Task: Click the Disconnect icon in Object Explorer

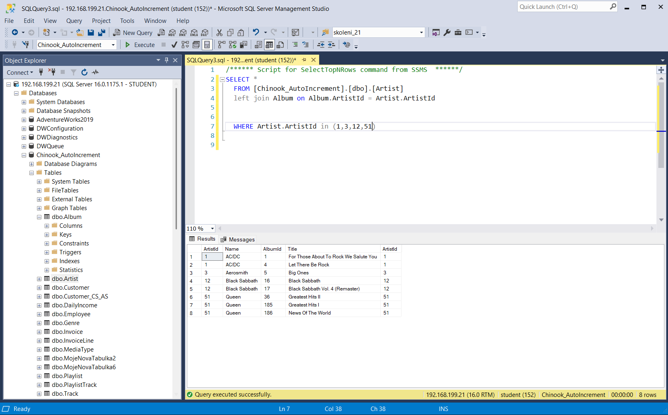Action: tap(52, 72)
